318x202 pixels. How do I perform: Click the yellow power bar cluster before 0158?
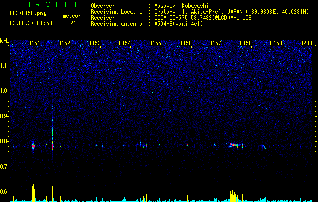pyautogui.click(x=233, y=196)
